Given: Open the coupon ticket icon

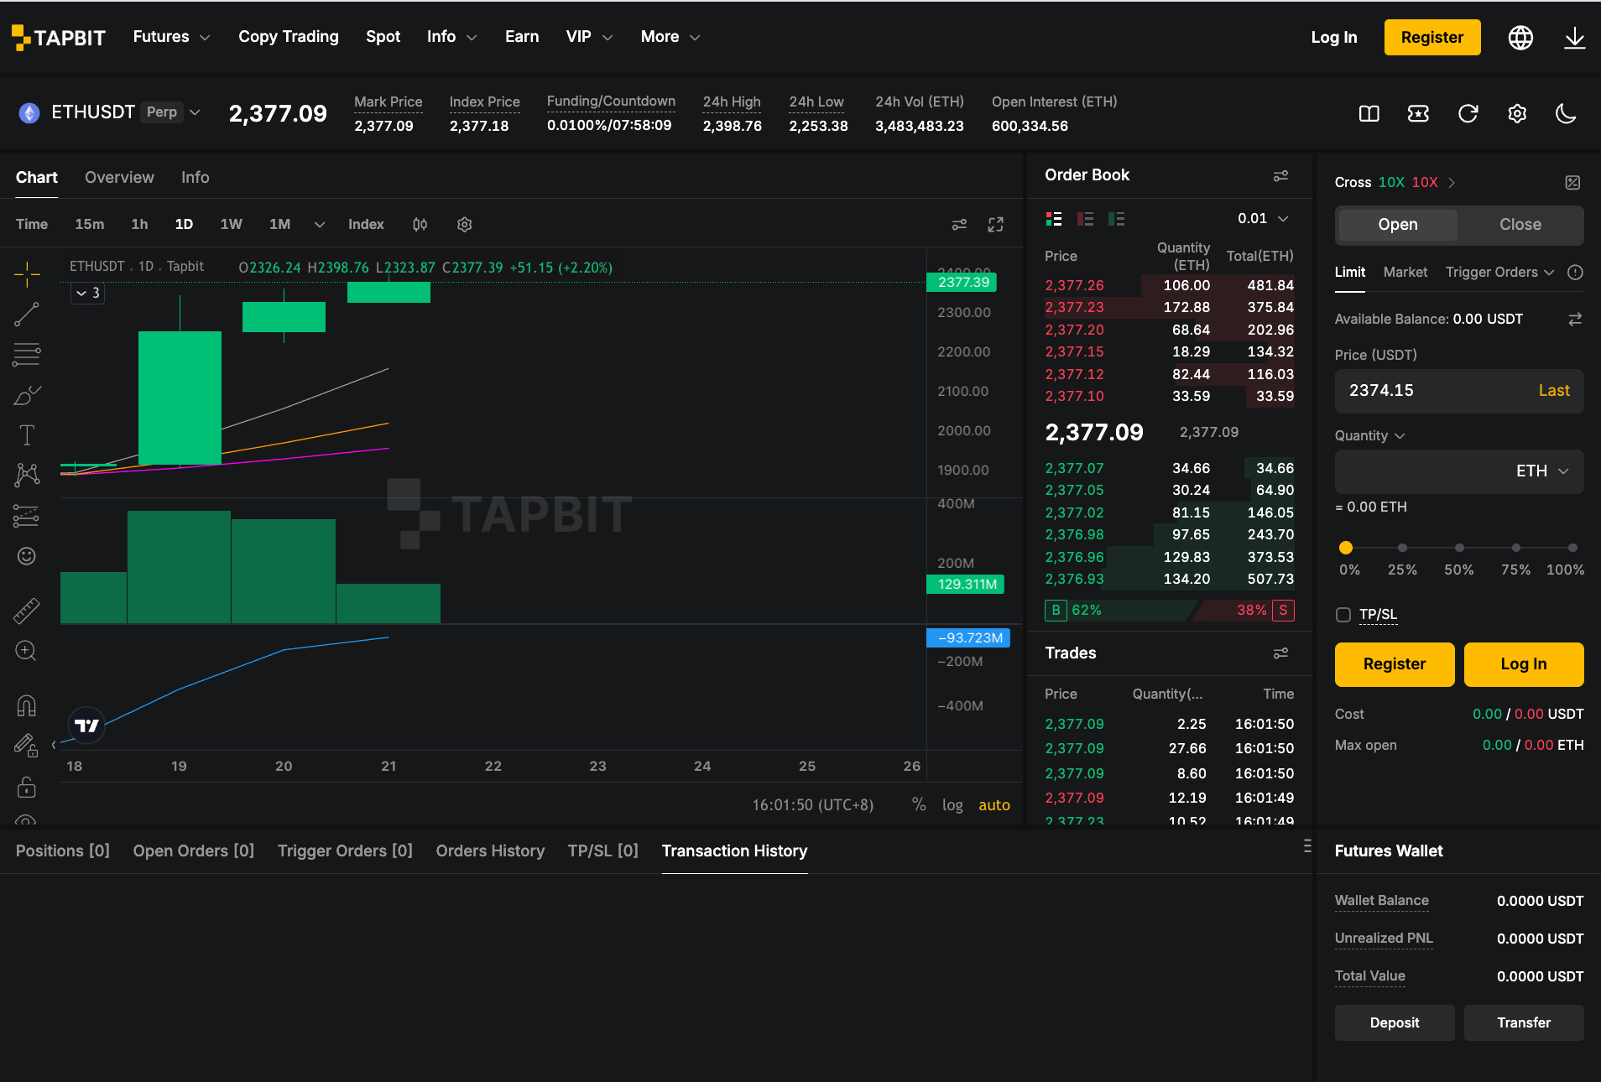Looking at the screenshot, I should point(1418,113).
